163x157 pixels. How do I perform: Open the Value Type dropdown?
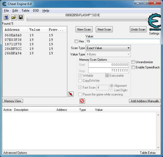click(108, 54)
